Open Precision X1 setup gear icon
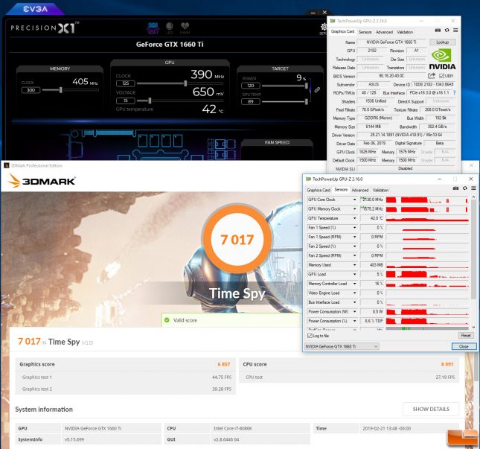 coord(324,28)
